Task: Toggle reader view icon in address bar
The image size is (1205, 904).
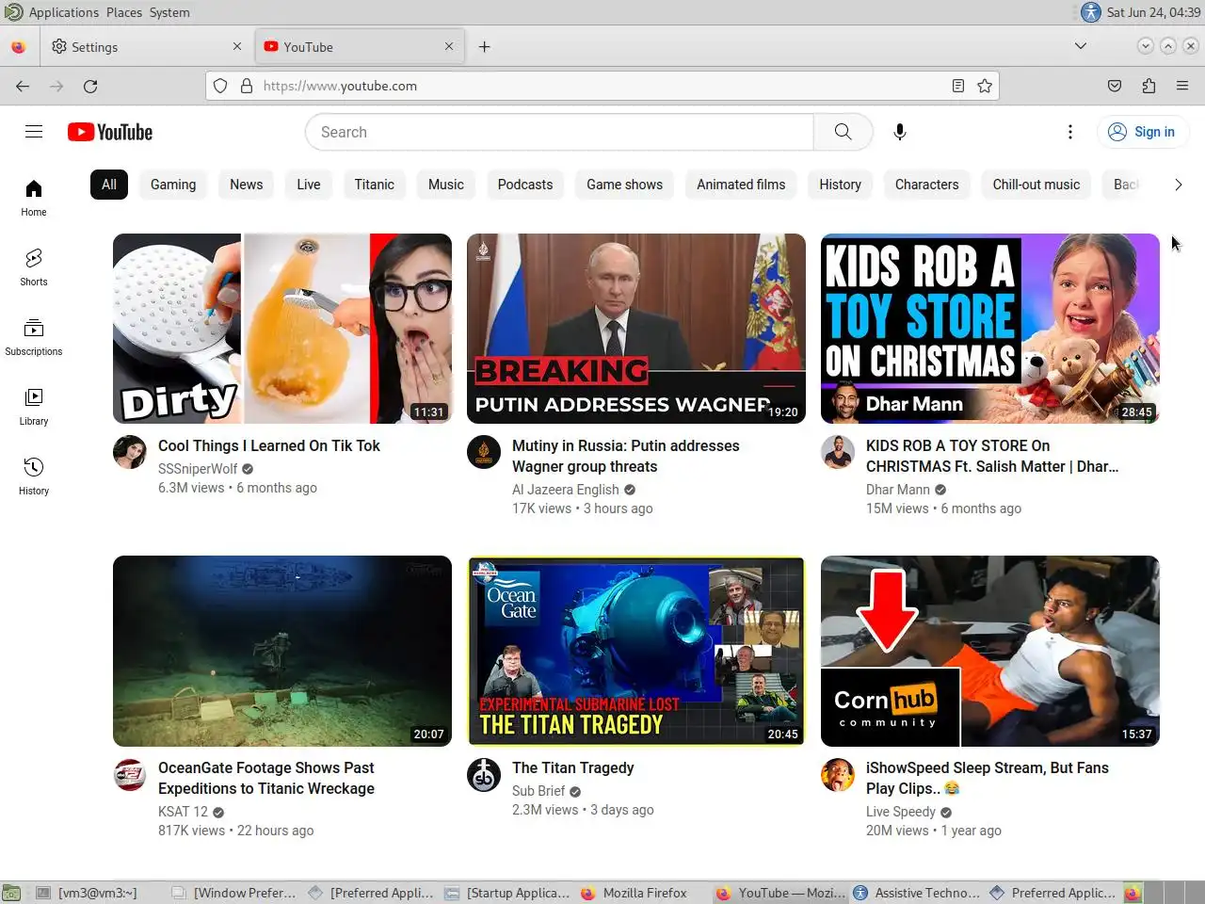Action: pyautogui.click(x=958, y=86)
